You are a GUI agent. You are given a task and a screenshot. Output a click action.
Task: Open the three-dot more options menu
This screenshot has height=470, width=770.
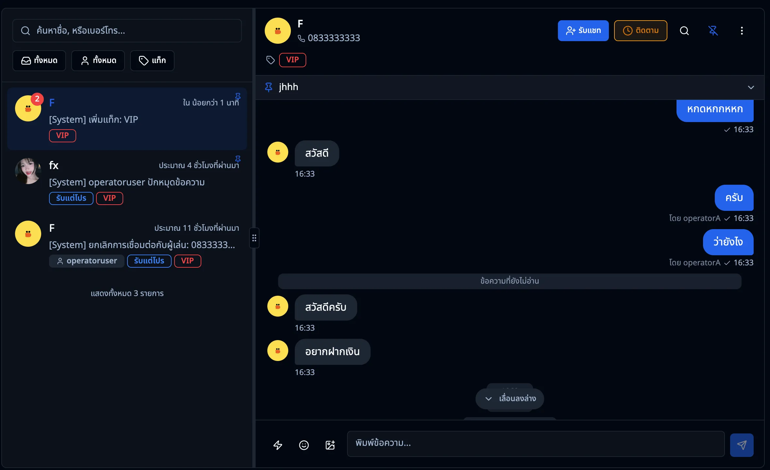(742, 31)
